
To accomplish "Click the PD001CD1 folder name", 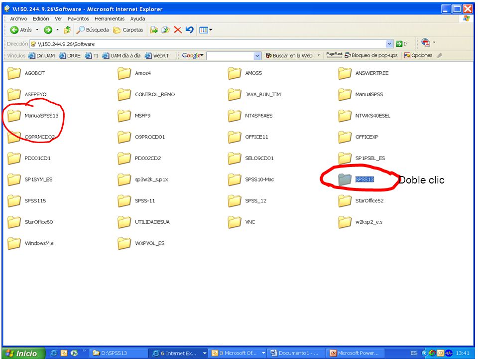I will [x=37, y=158].
